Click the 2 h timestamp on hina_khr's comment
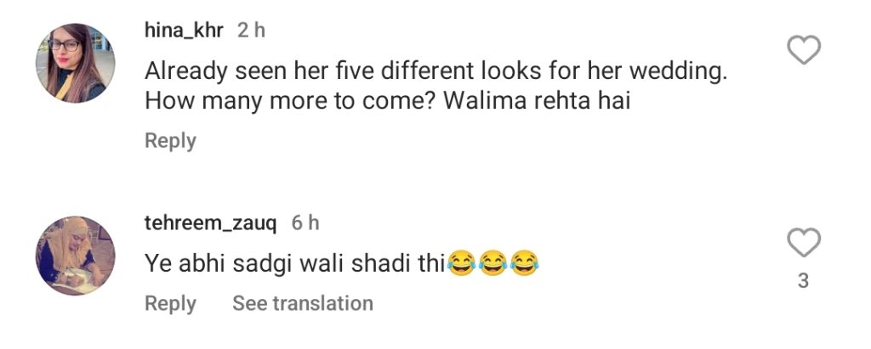This screenshot has height=349, width=871. pos(251,31)
